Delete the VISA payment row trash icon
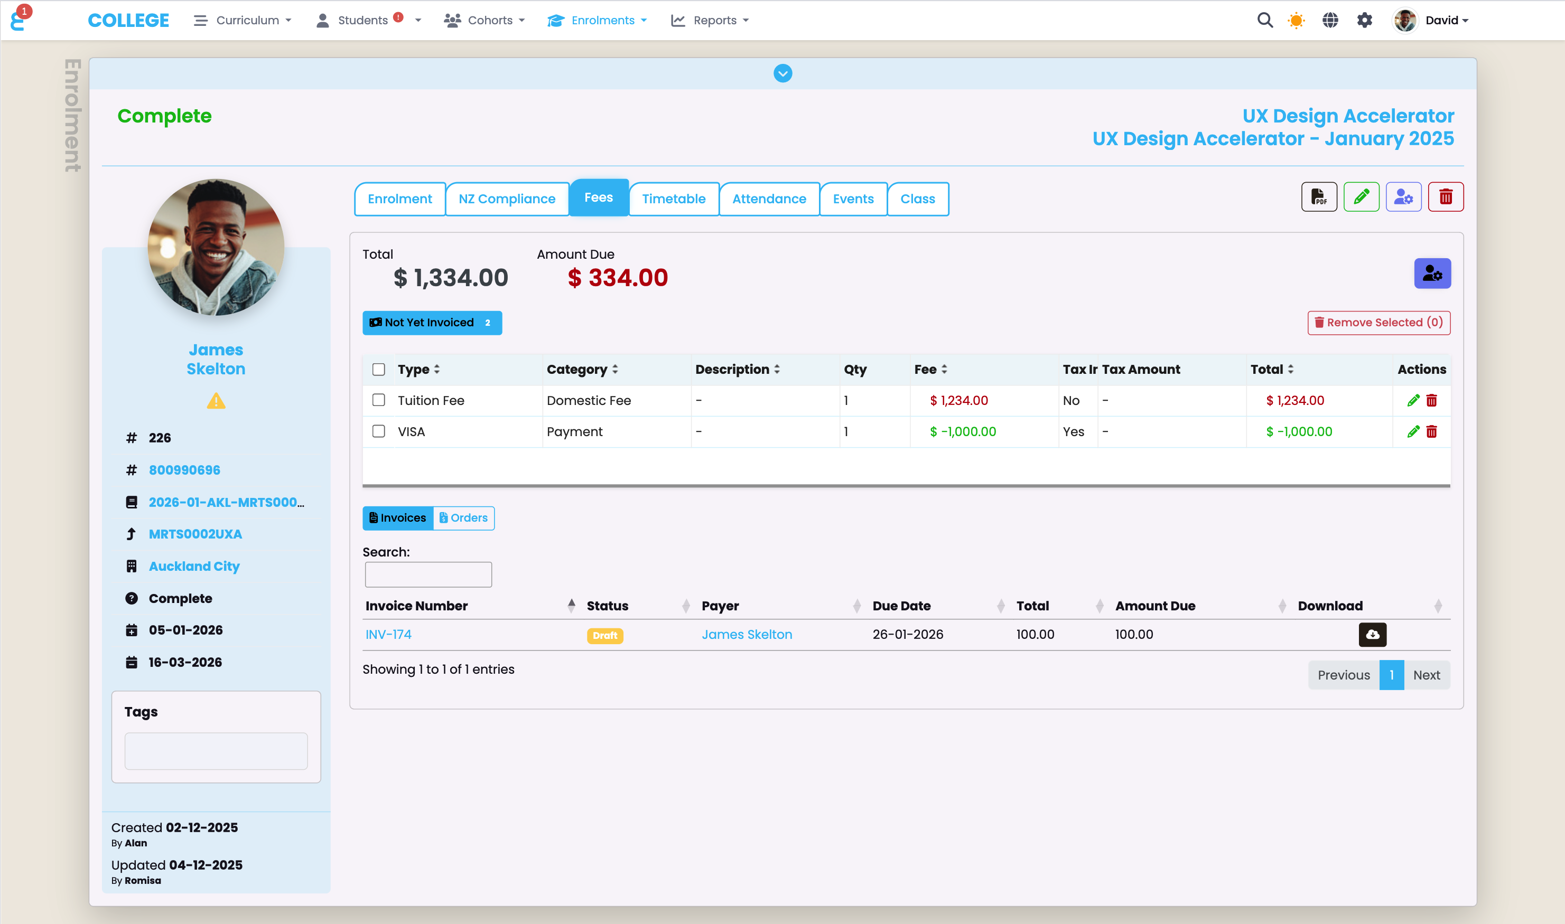The width and height of the screenshot is (1565, 924). click(1432, 431)
